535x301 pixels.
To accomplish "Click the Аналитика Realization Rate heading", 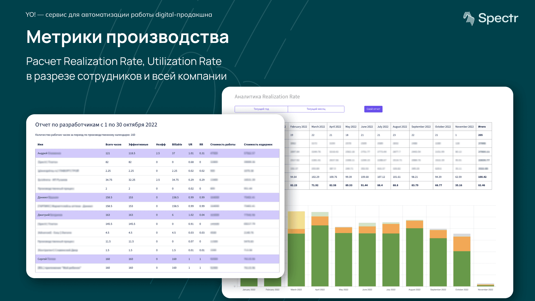I will 267,97.
